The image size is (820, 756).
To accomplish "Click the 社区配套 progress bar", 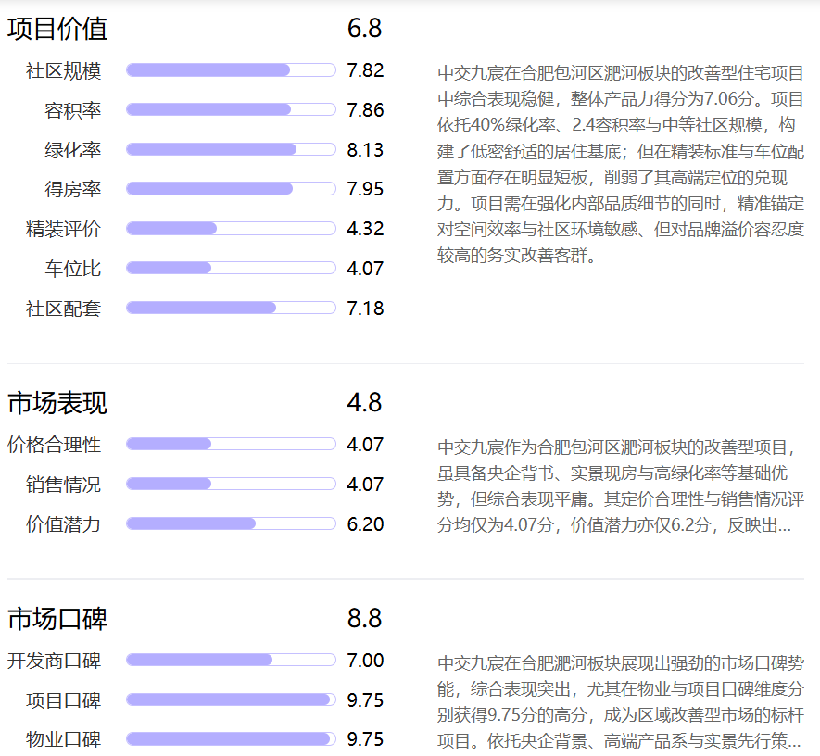I will point(231,308).
